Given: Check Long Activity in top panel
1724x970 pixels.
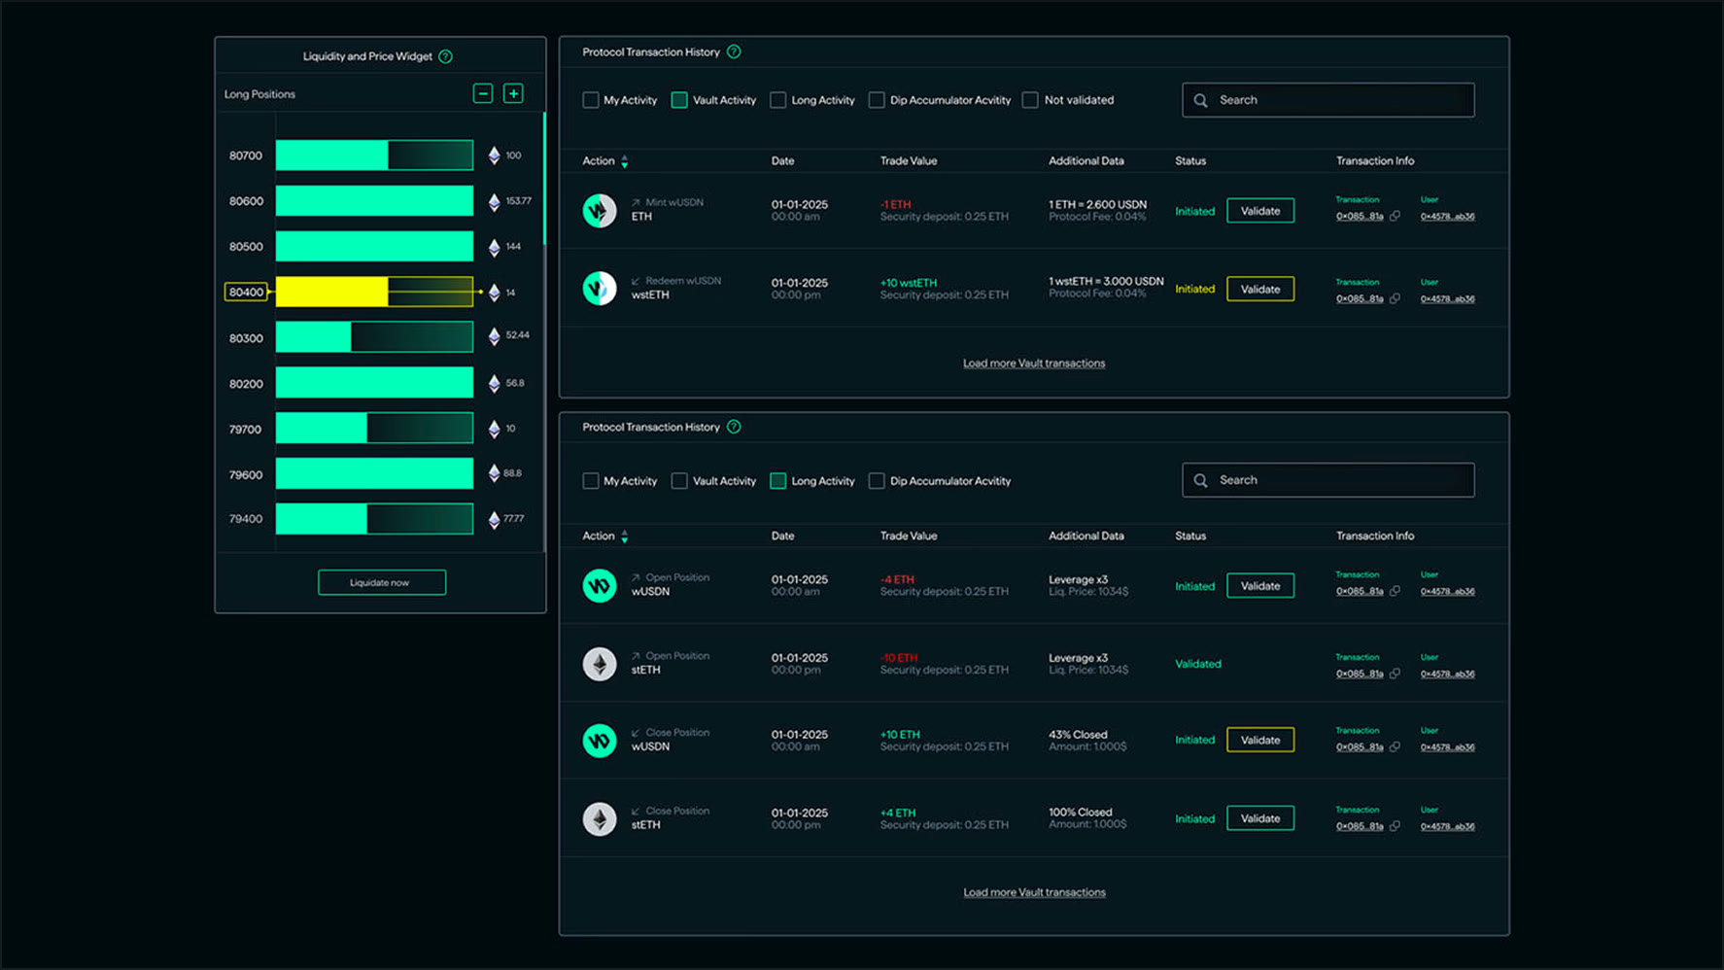Looking at the screenshot, I should click(x=777, y=100).
